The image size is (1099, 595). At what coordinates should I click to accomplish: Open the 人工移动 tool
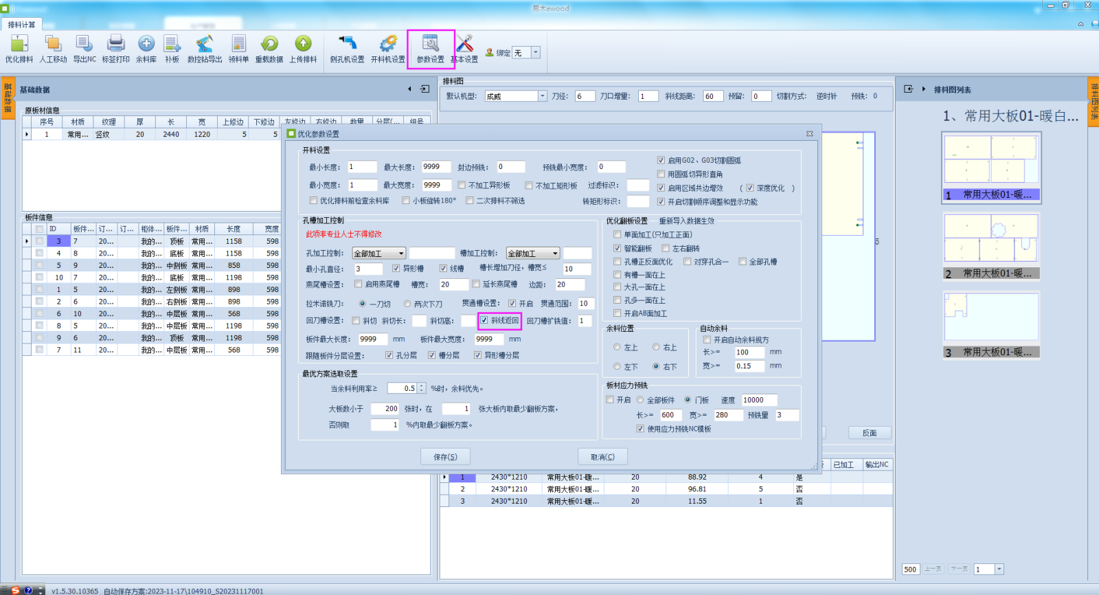[x=53, y=44]
